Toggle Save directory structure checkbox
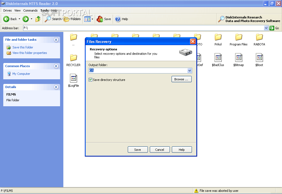Image resolution: width=282 pixels, height=194 pixels. pyautogui.click(x=90, y=80)
